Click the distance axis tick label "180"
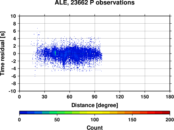This screenshot has width=174, height=130. click(x=170, y=97)
